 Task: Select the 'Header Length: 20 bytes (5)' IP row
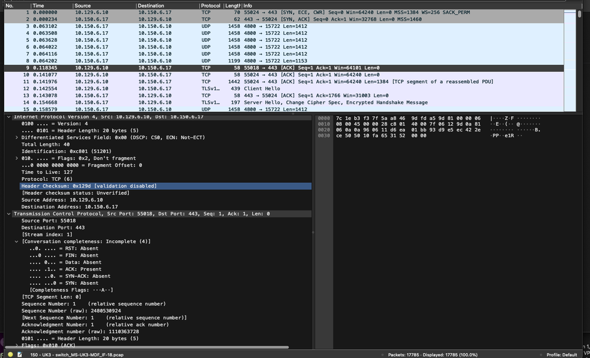80,131
